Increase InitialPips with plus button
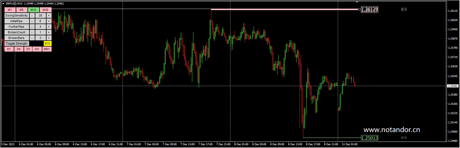 tap(49, 21)
